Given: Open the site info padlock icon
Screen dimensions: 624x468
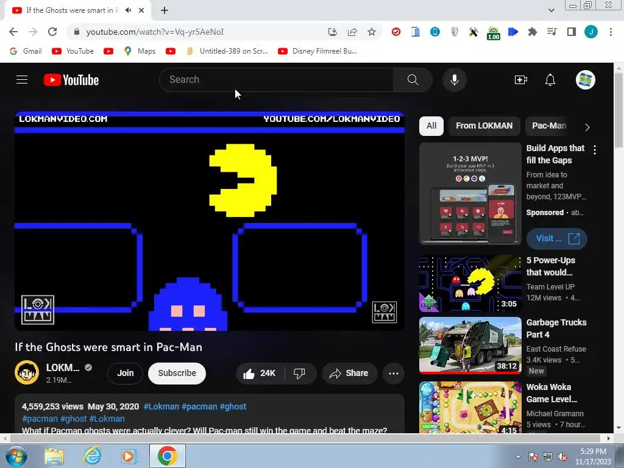Looking at the screenshot, I should click(77, 32).
